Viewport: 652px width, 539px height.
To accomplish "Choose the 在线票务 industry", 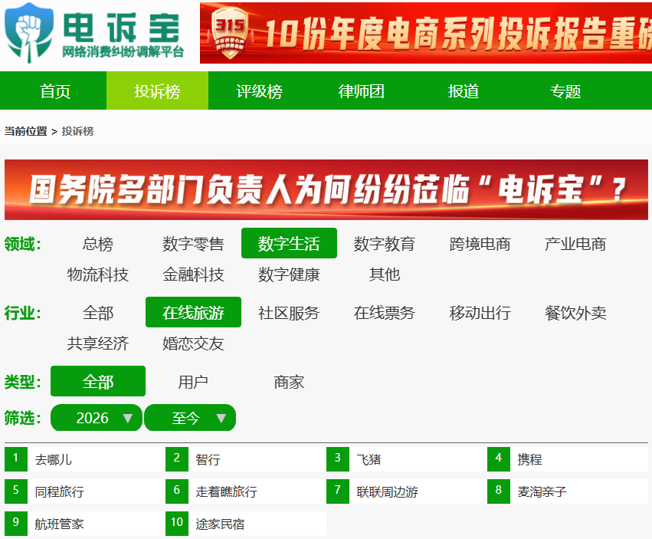I will 385,313.
